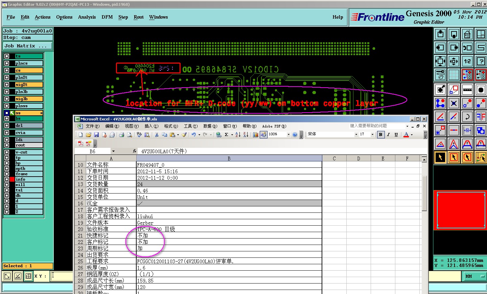Click the Sort Ascending icon in Excel
Screen dimensions: 487x294
coord(238,135)
